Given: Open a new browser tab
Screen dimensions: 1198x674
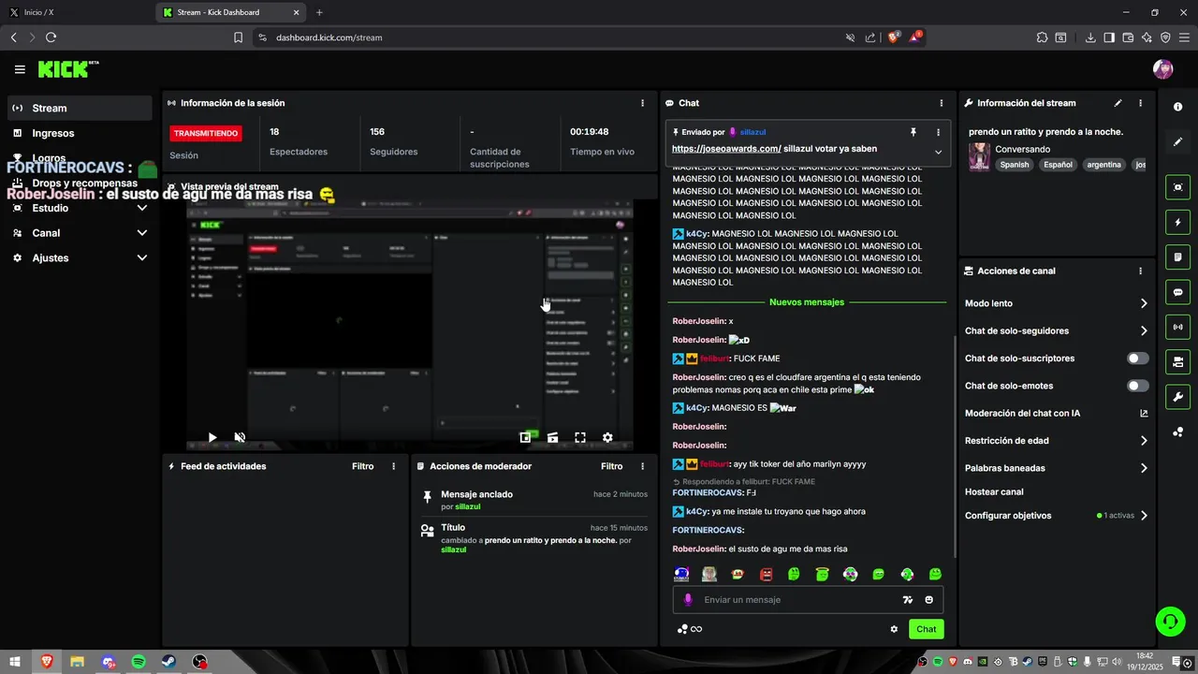Looking at the screenshot, I should click(x=319, y=12).
